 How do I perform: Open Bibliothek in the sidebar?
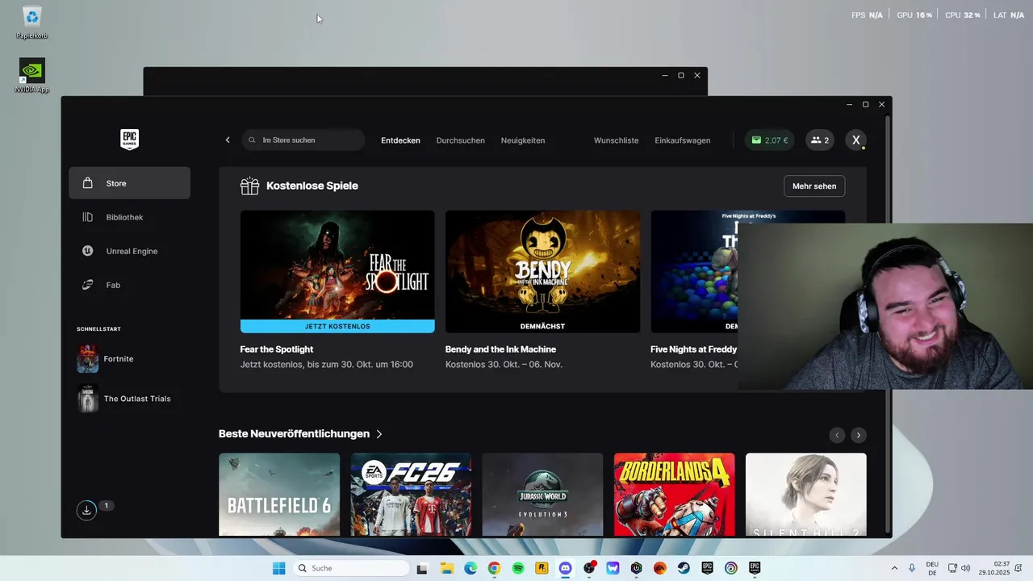coord(129,217)
